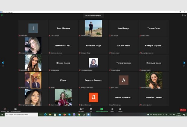The height and width of the screenshot is (127, 187).
Task: Open the Reactions menu
Action: point(120,109)
